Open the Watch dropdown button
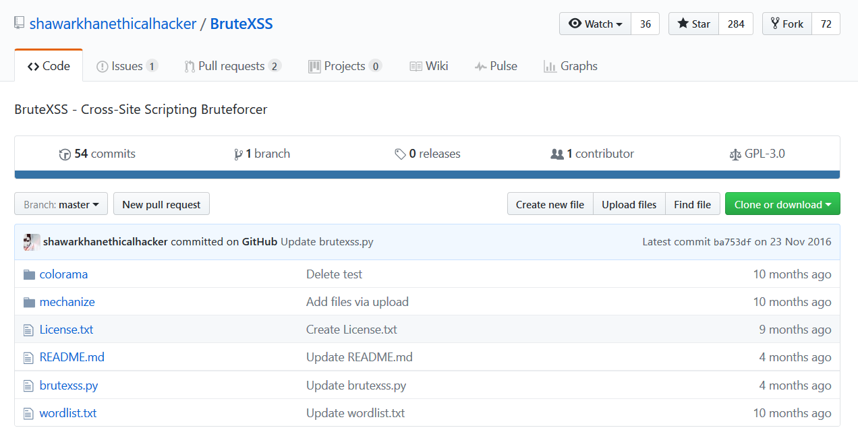 (595, 24)
